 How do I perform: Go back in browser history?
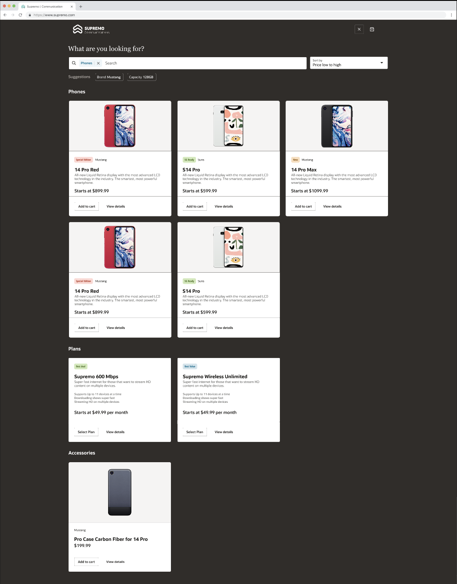pyautogui.click(x=5, y=15)
